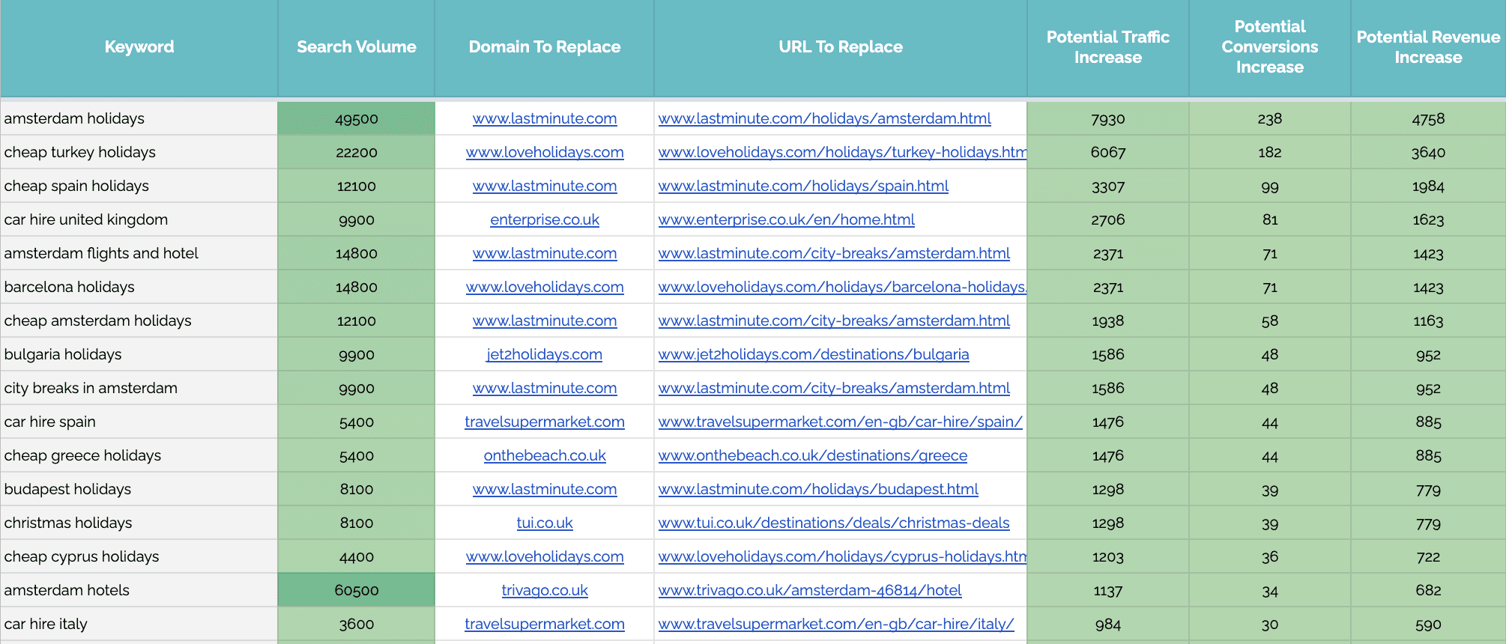1506x644 pixels.
Task: Open the enterprise.co.uk/en/home.html URL link
Action: (x=786, y=220)
